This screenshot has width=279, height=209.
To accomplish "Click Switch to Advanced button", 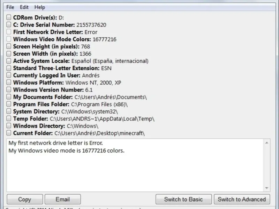I will pos(242,199).
